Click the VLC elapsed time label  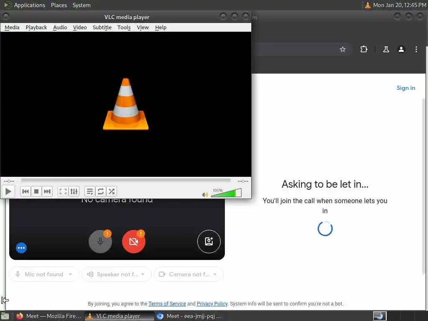pos(9,181)
